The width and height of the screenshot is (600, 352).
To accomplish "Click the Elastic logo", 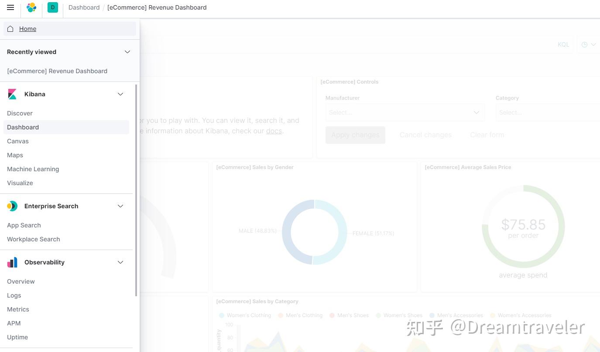I will pos(31,7).
